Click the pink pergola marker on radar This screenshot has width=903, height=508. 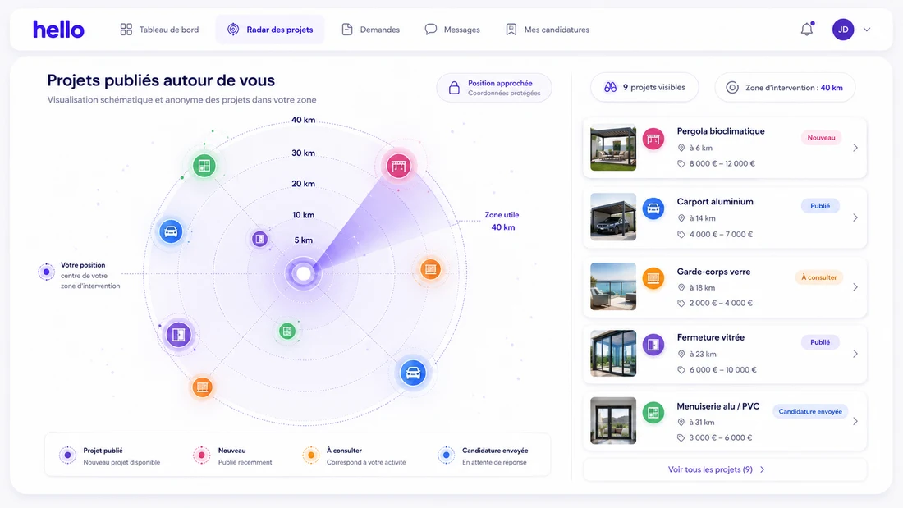pos(398,167)
